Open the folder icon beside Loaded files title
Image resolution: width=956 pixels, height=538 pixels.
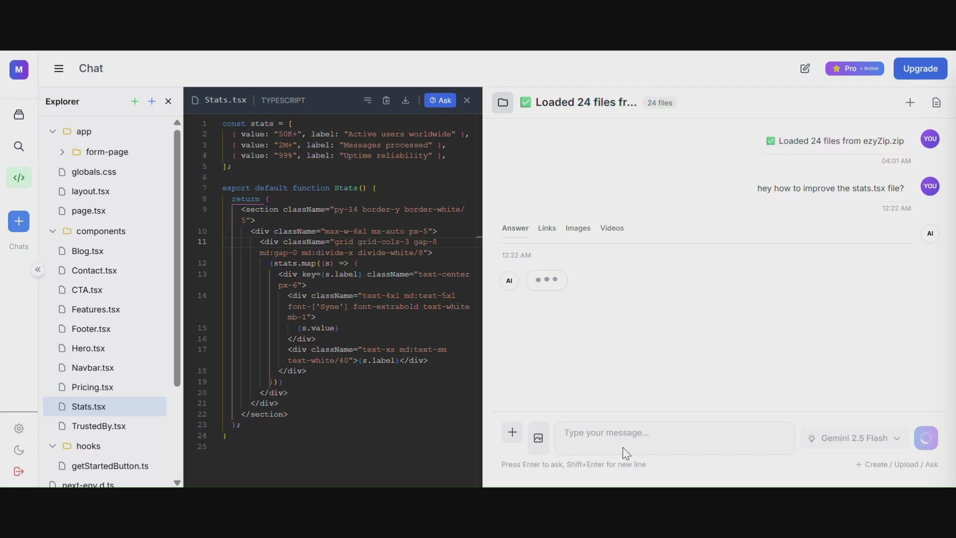point(503,103)
